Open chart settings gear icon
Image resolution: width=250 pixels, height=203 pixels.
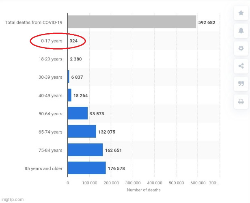241,48
